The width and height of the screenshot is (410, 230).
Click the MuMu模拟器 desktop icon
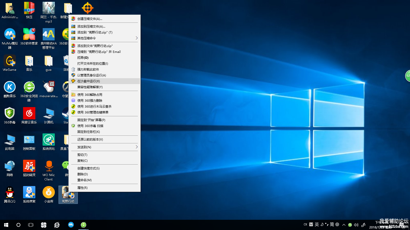10,35
